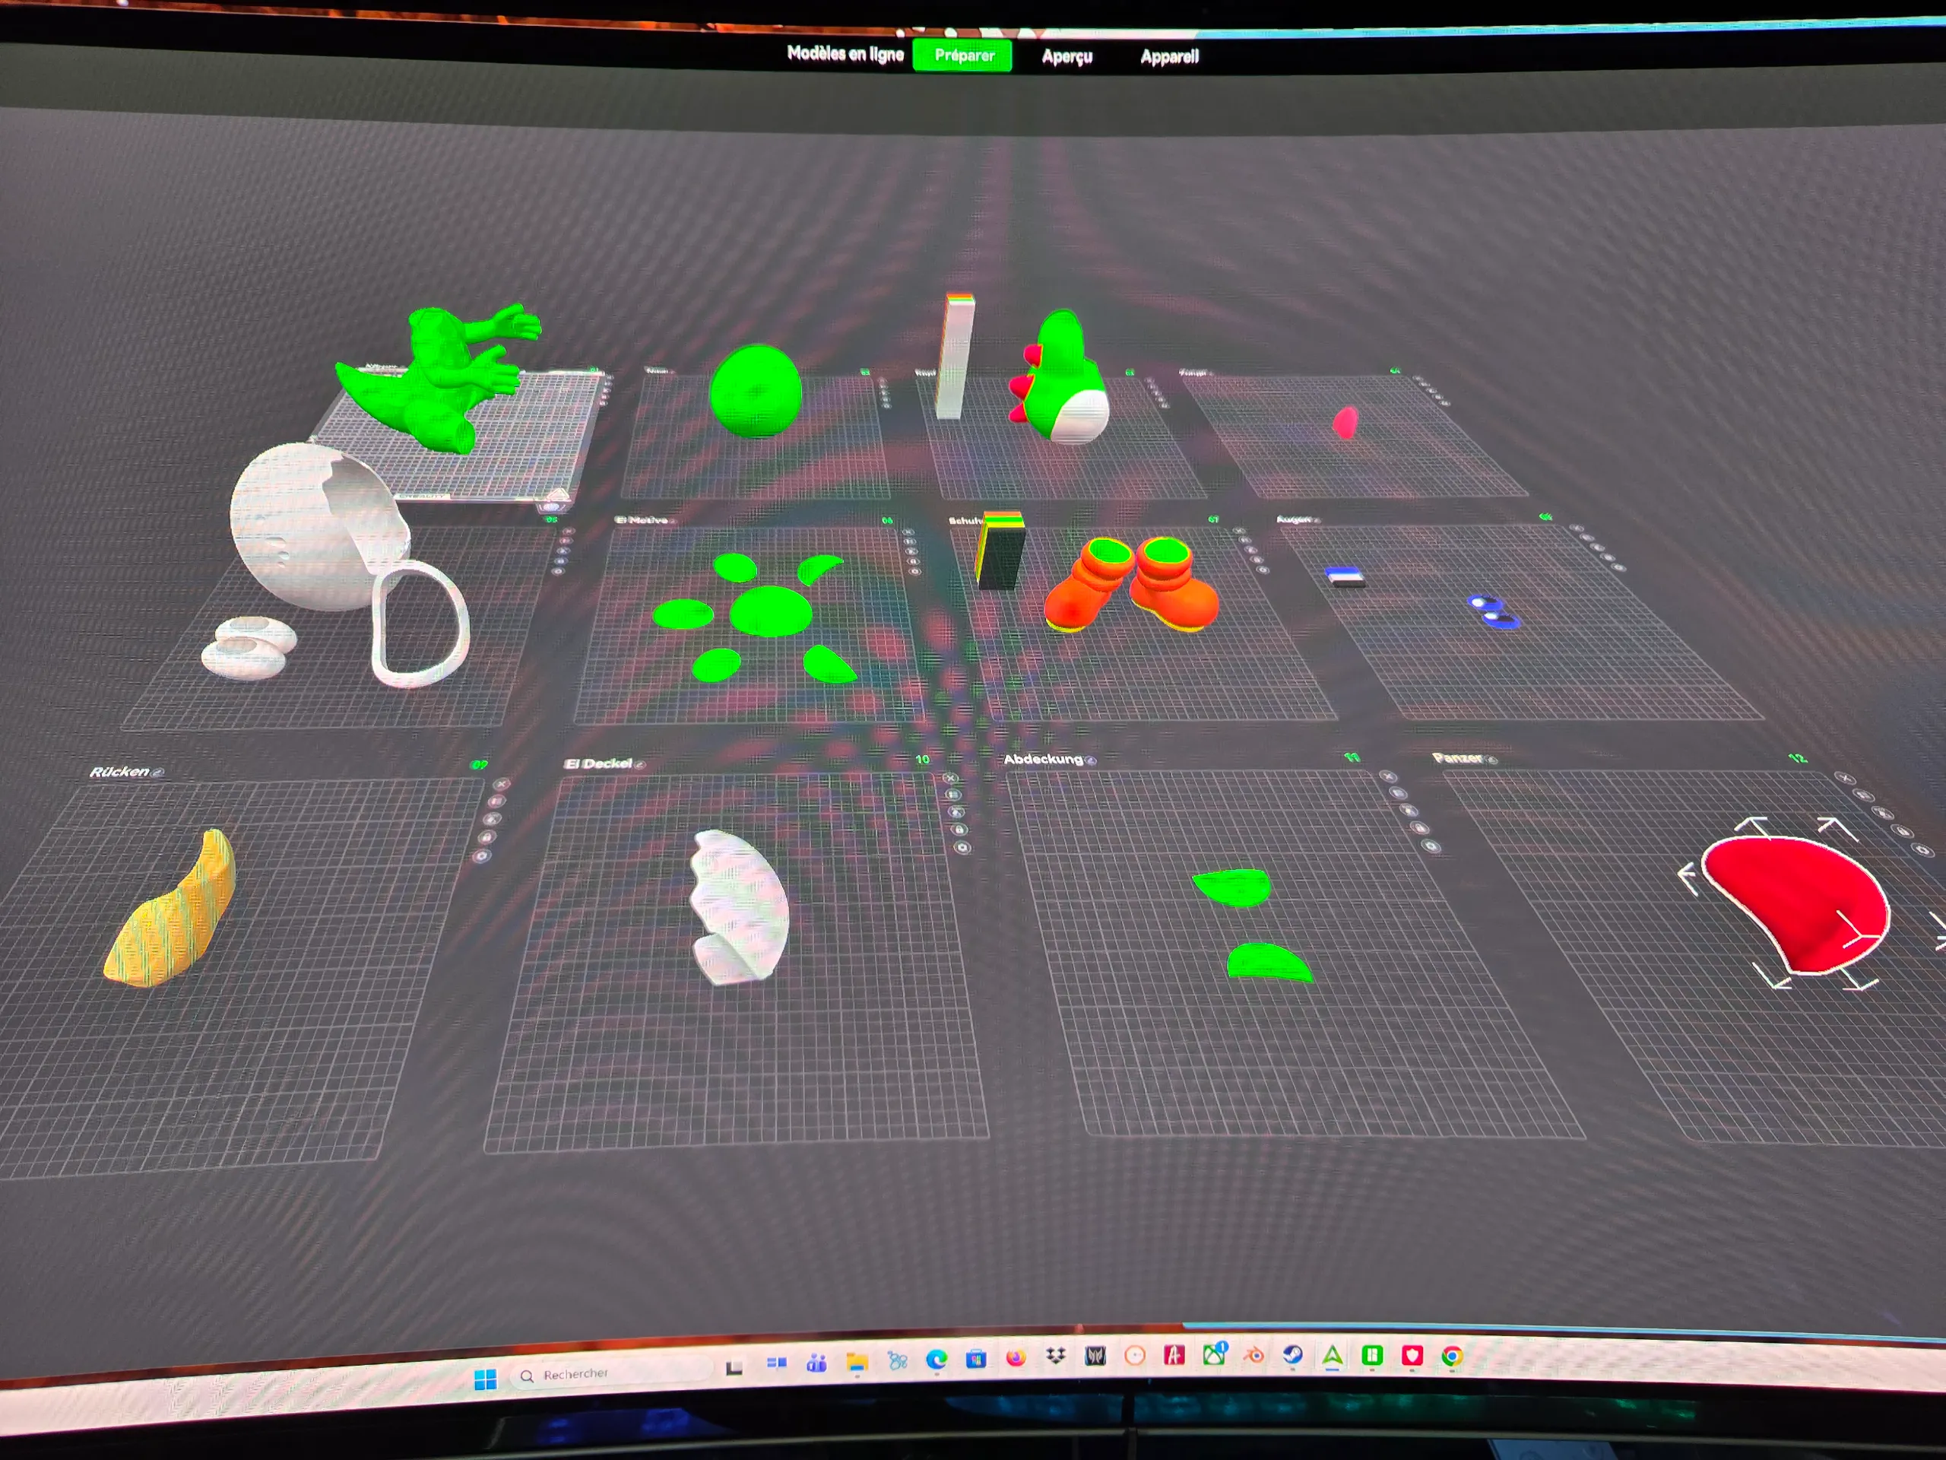Remove the Ei Motive plate 06
The width and height of the screenshot is (1946, 1460).
click(x=908, y=532)
